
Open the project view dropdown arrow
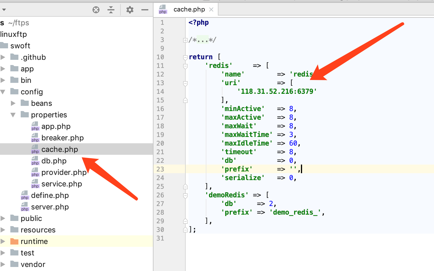pyautogui.click(x=4, y=10)
